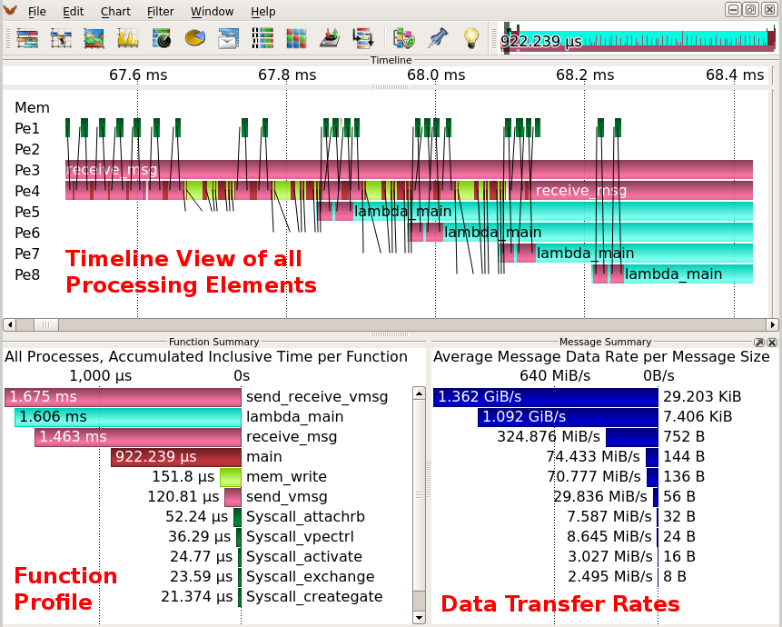Open the Edit menu

coord(74,12)
